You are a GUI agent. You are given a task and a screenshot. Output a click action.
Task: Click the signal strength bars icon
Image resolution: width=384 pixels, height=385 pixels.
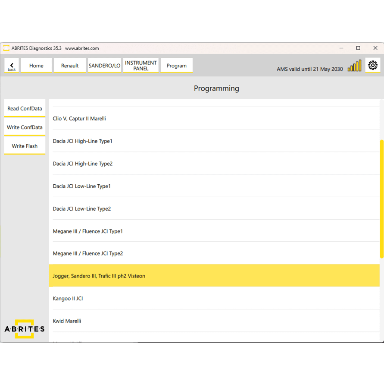click(x=354, y=66)
